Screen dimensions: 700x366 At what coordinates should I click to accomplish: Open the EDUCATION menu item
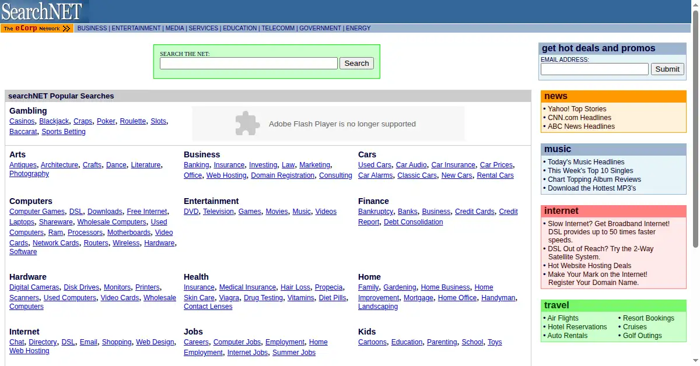240,28
